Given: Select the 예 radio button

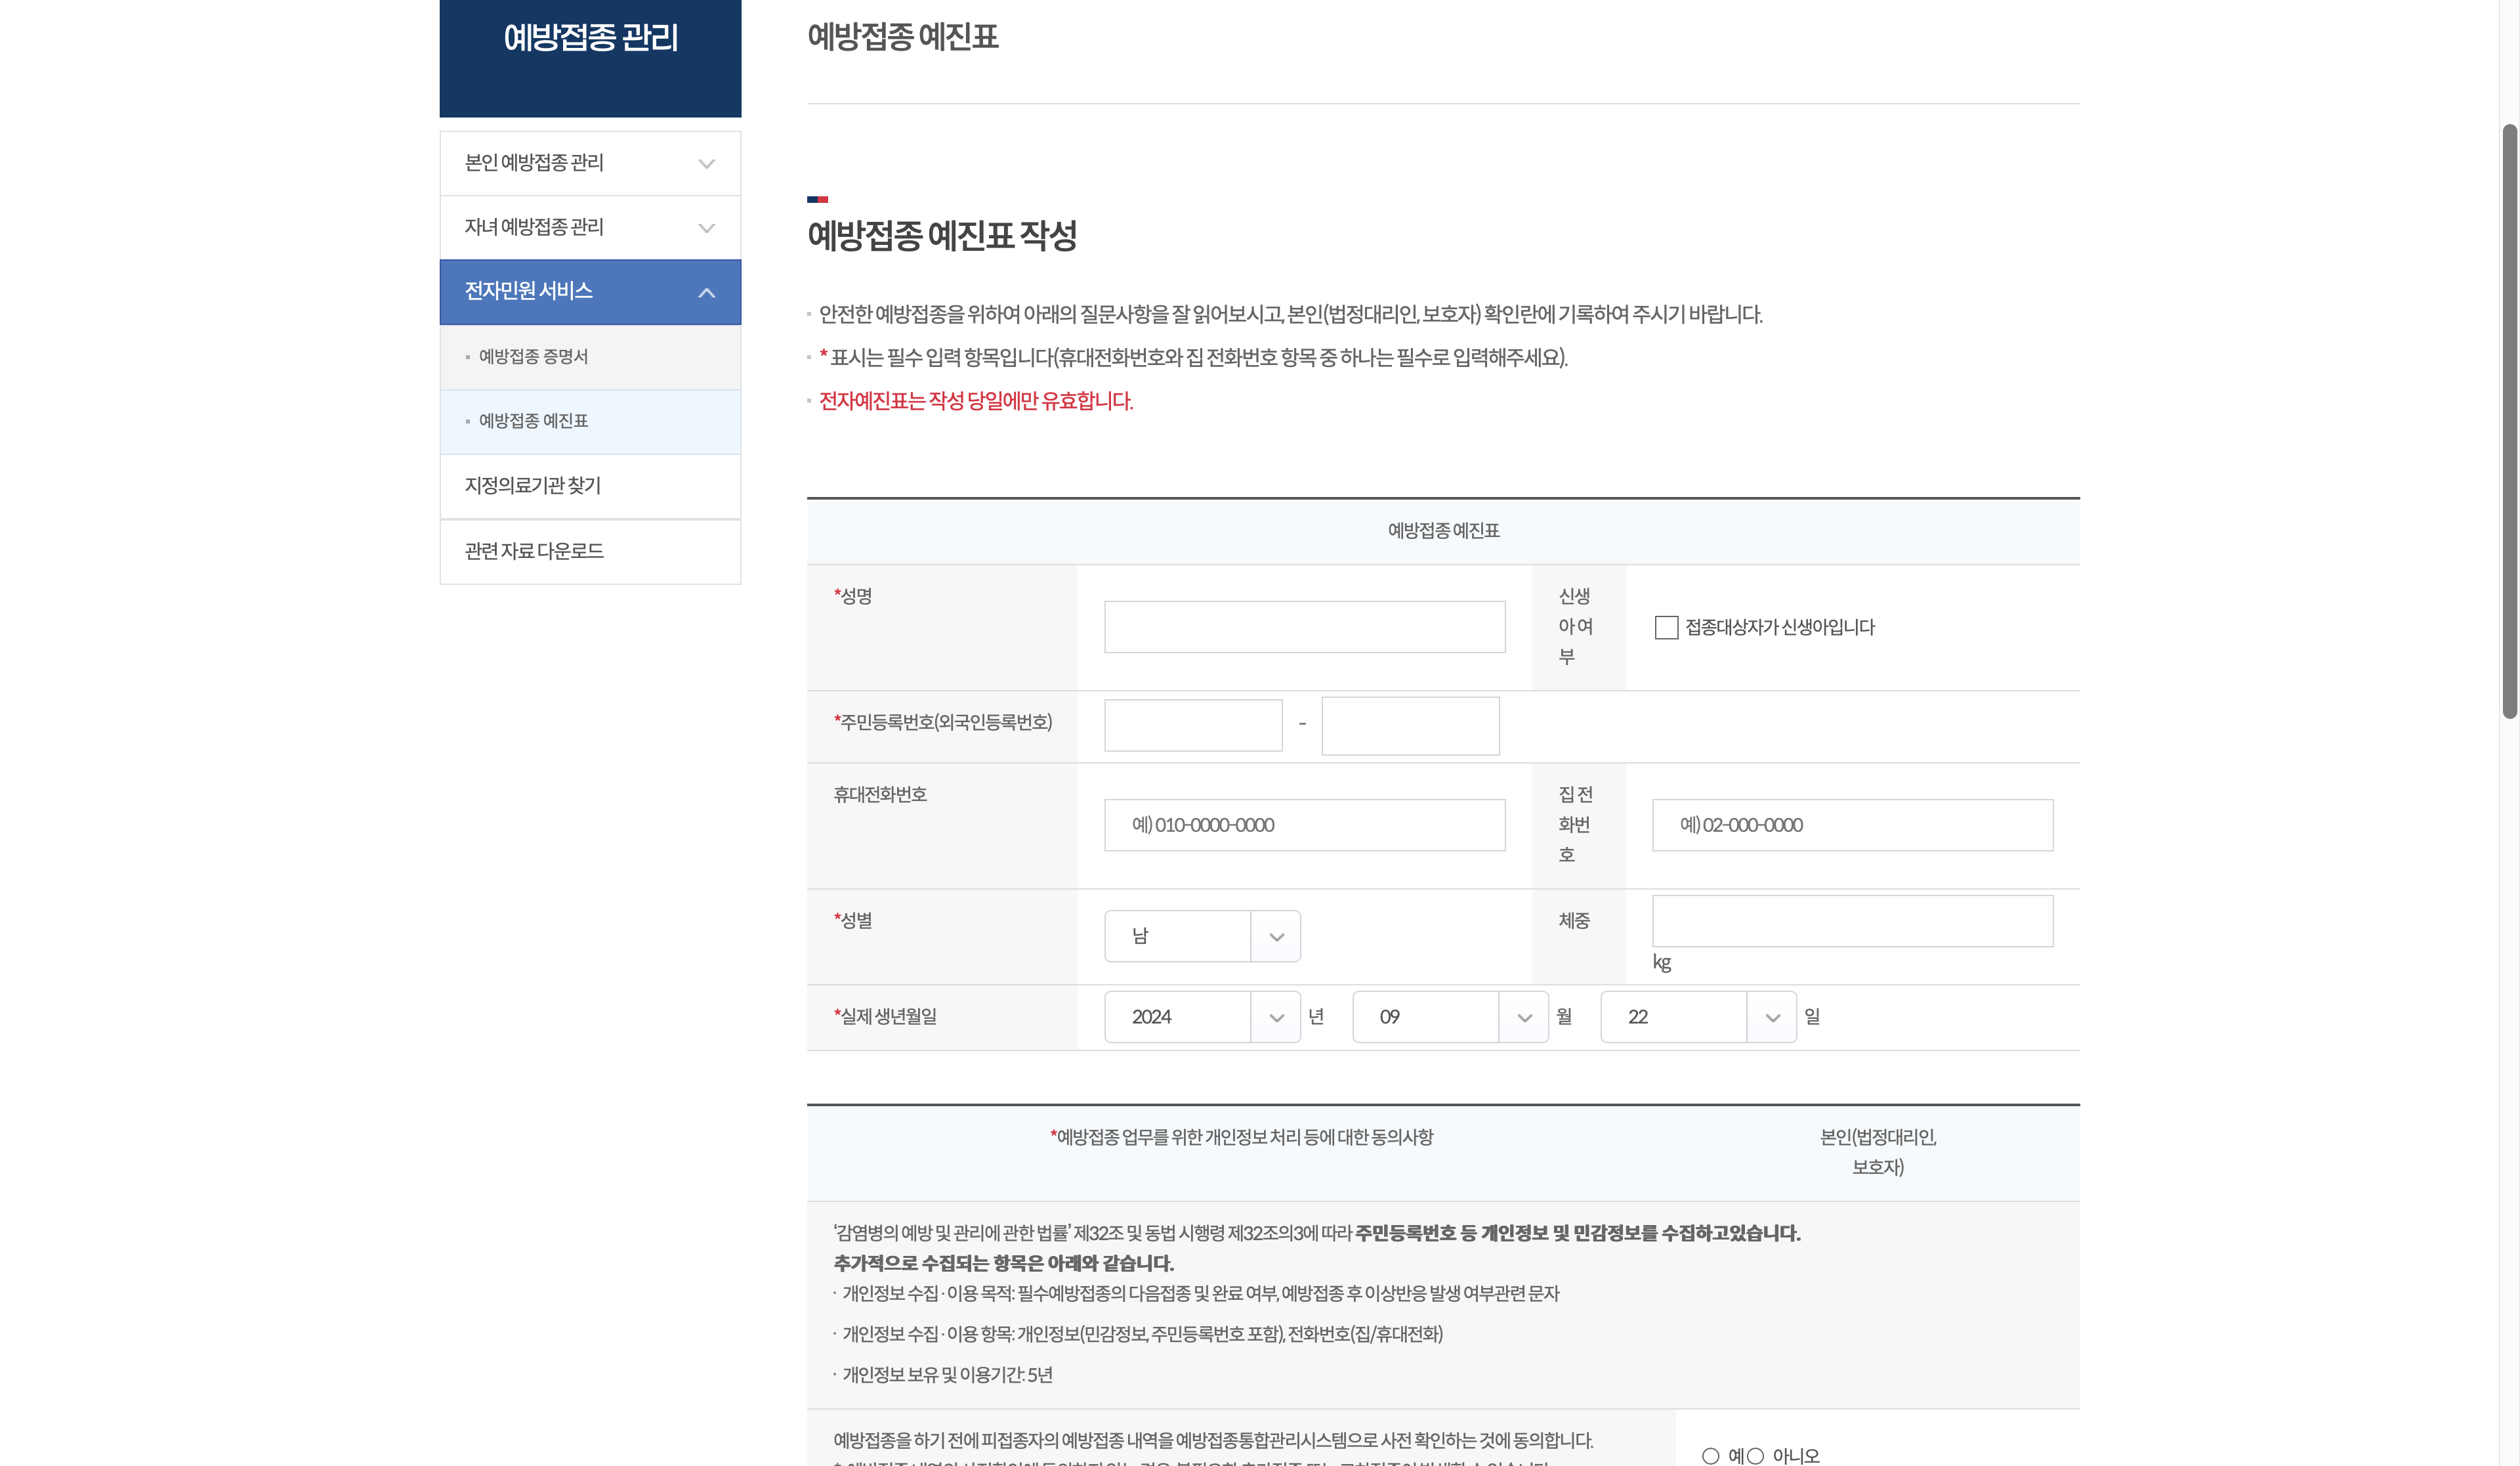Looking at the screenshot, I should point(1710,1456).
